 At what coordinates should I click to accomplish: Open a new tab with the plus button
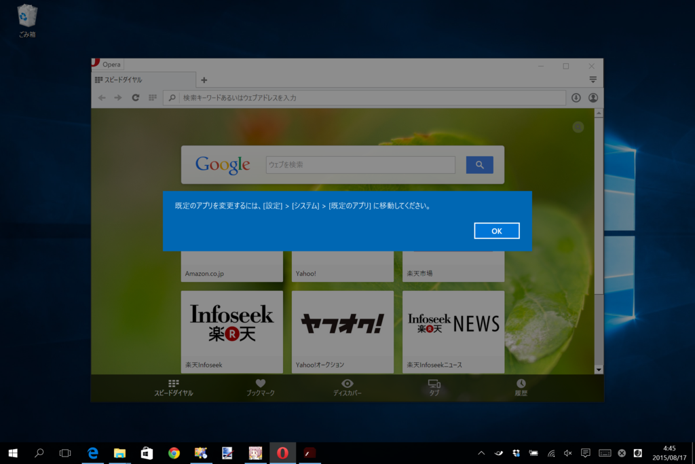tap(204, 80)
